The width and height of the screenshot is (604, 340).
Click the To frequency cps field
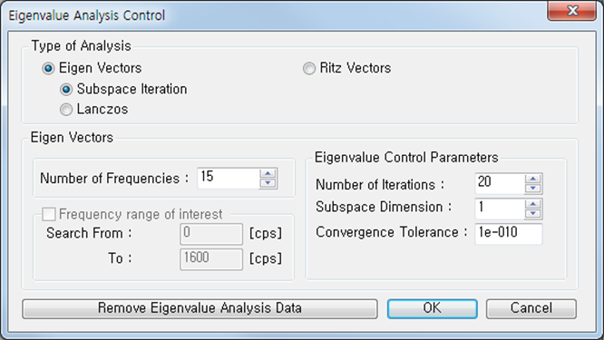[211, 259]
